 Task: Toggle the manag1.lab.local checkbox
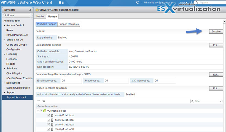[49, 129]
